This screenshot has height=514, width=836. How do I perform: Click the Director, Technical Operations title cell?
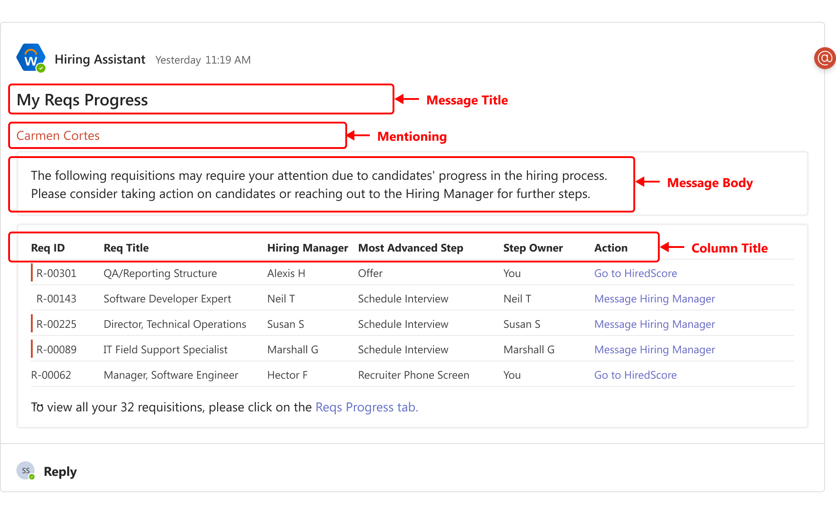pos(175,324)
